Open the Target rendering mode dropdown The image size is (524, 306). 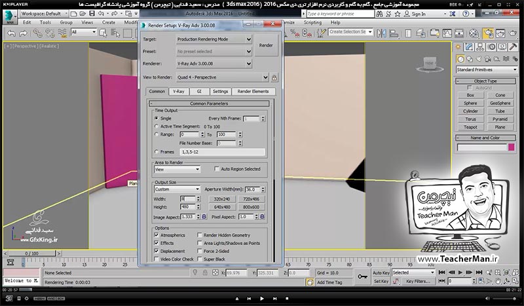(214, 39)
